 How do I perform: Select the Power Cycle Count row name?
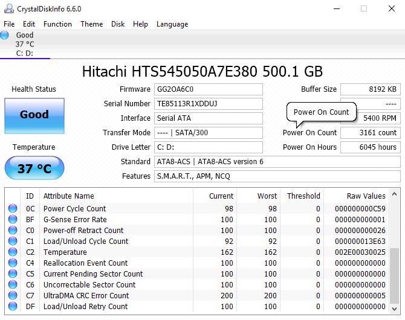point(74,208)
